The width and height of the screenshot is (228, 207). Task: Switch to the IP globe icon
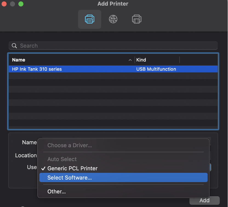click(x=113, y=19)
